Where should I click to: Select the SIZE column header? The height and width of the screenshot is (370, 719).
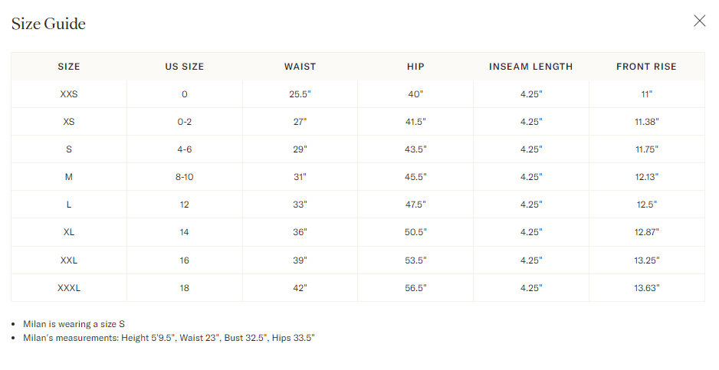pos(69,67)
